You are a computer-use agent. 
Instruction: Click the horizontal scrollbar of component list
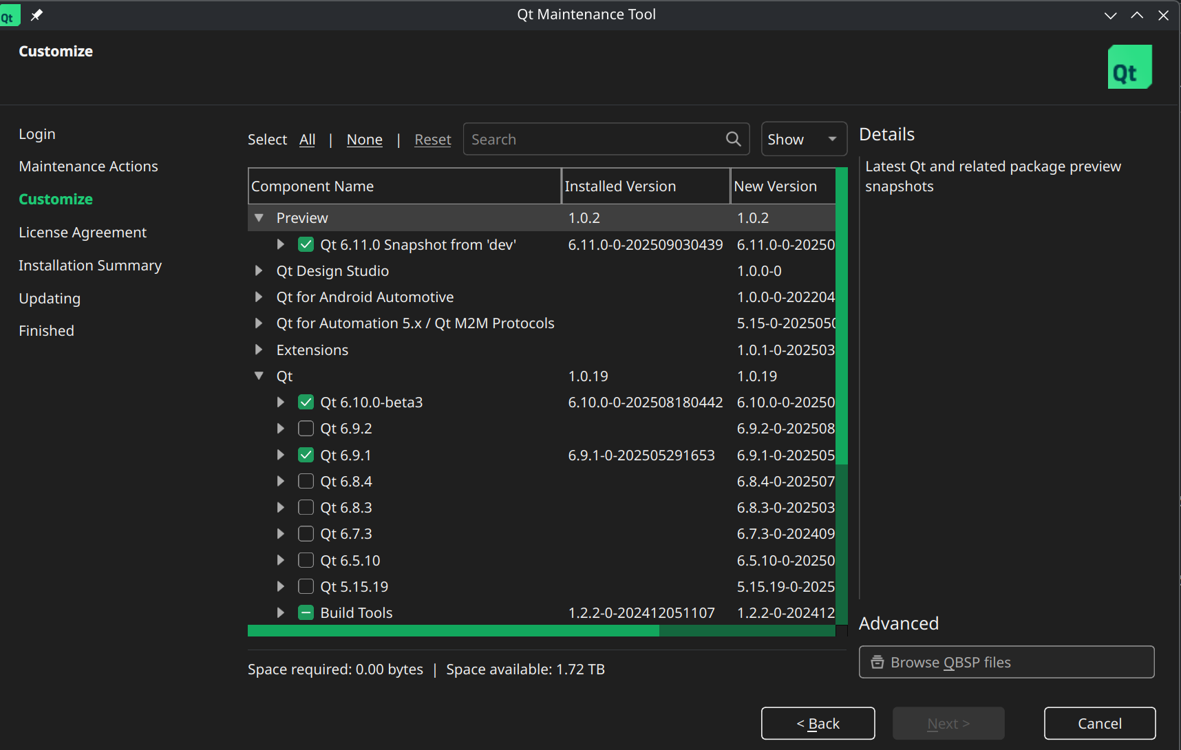[541, 631]
